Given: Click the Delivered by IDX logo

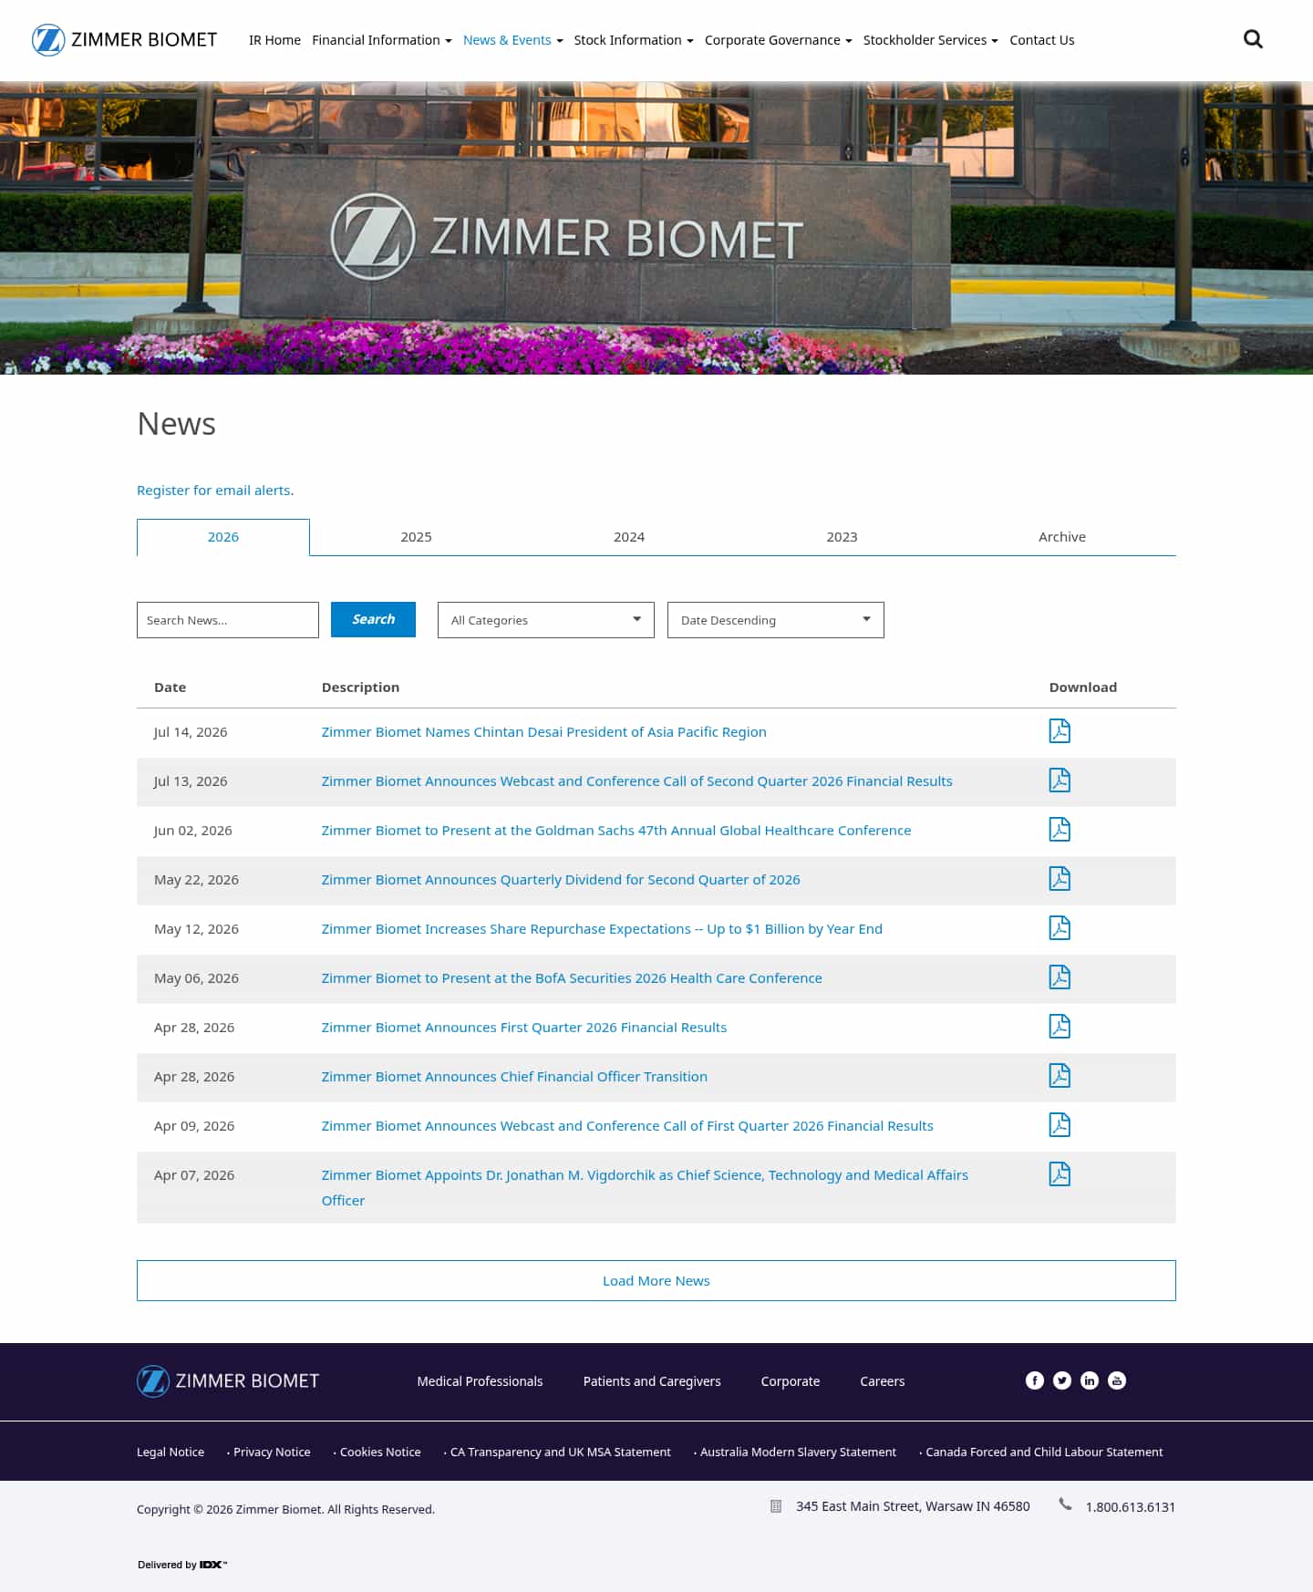Looking at the screenshot, I should (x=182, y=1565).
